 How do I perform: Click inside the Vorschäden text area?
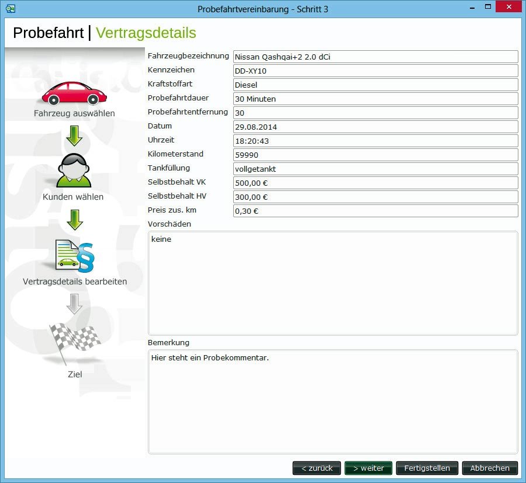(333, 283)
